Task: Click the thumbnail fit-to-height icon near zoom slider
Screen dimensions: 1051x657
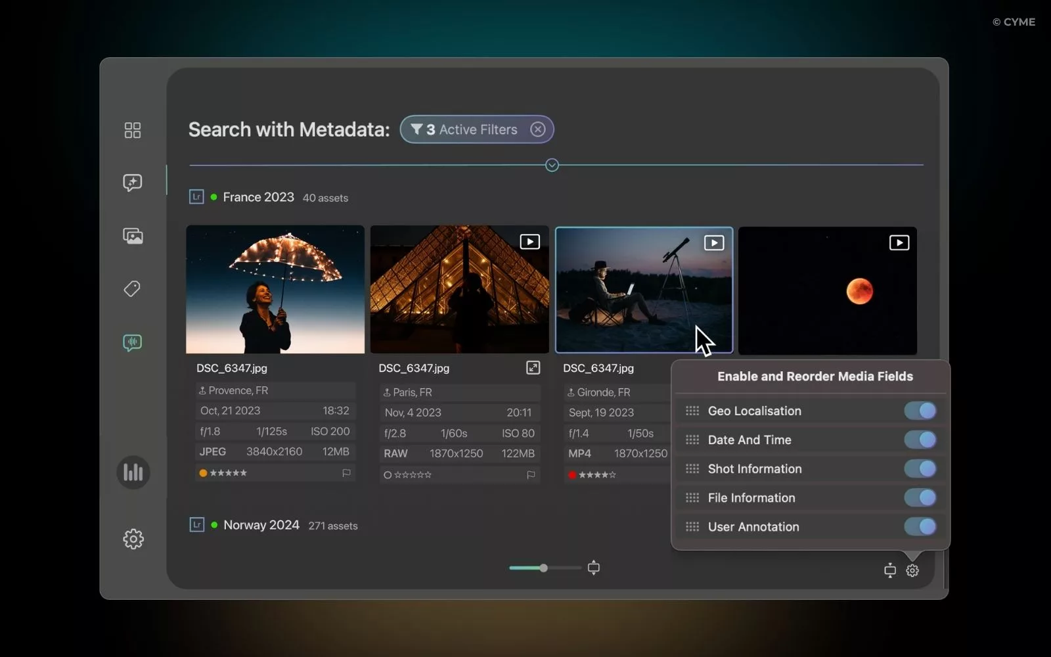Action: click(x=593, y=568)
